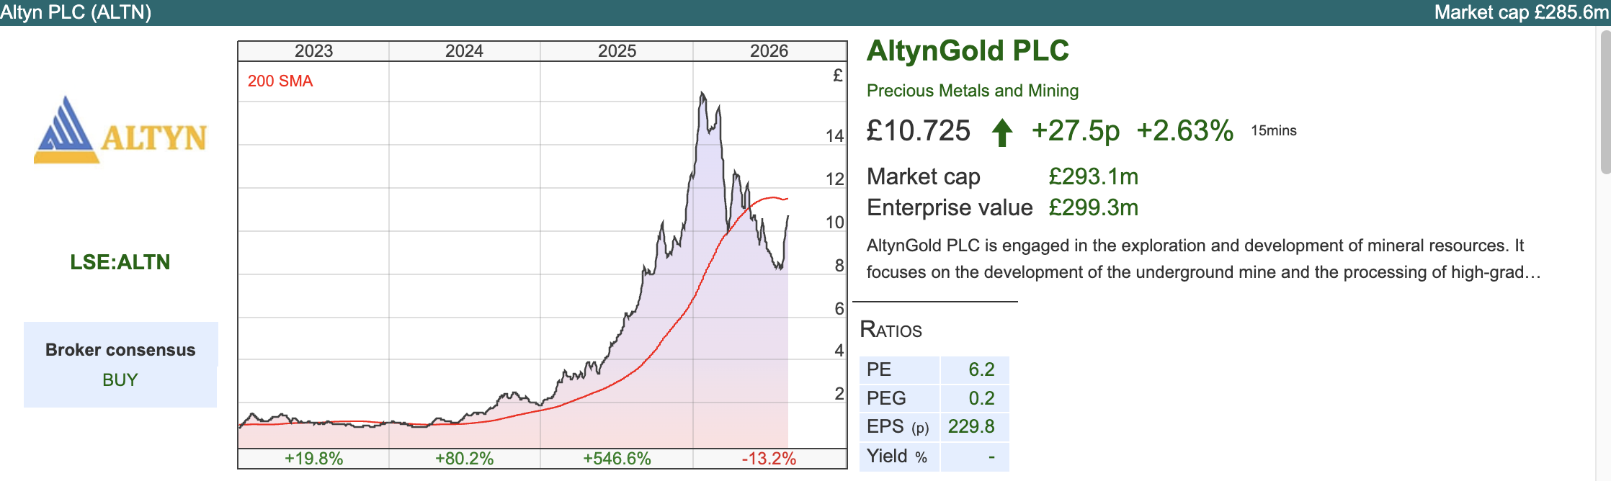Click the -13.2% yearly return cell
The height and width of the screenshot is (481, 1611).
(769, 459)
